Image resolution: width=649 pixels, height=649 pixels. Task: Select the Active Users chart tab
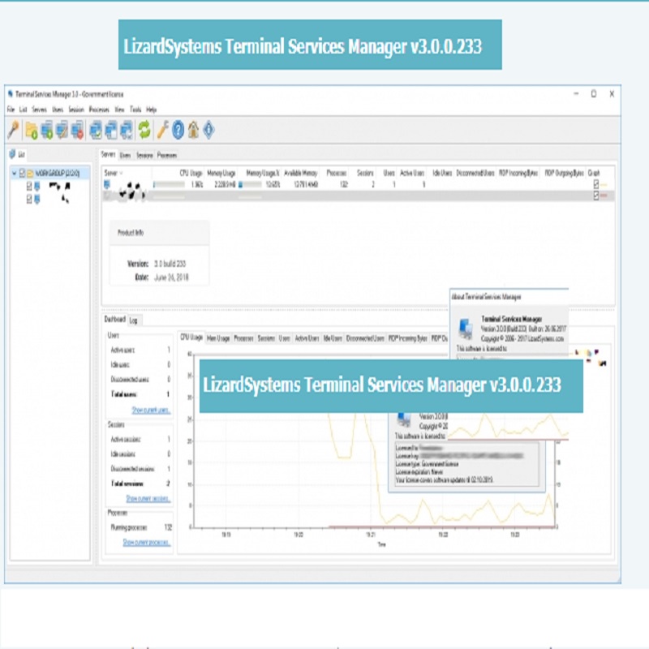pyautogui.click(x=307, y=338)
